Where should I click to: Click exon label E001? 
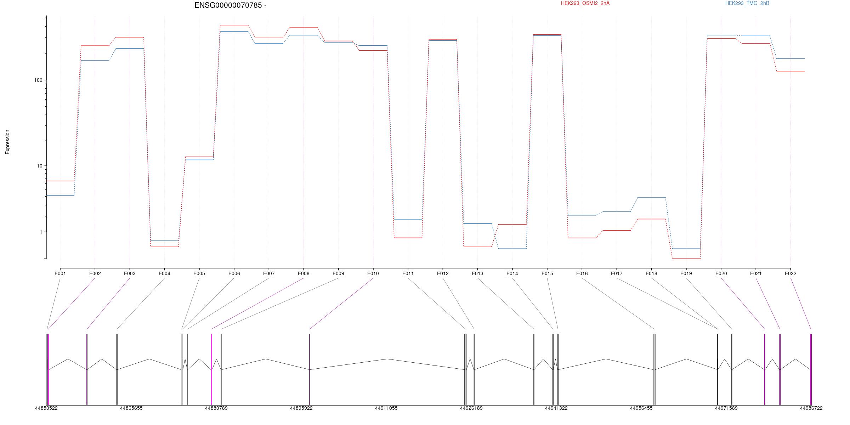pyautogui.click(x=60, y=273)
